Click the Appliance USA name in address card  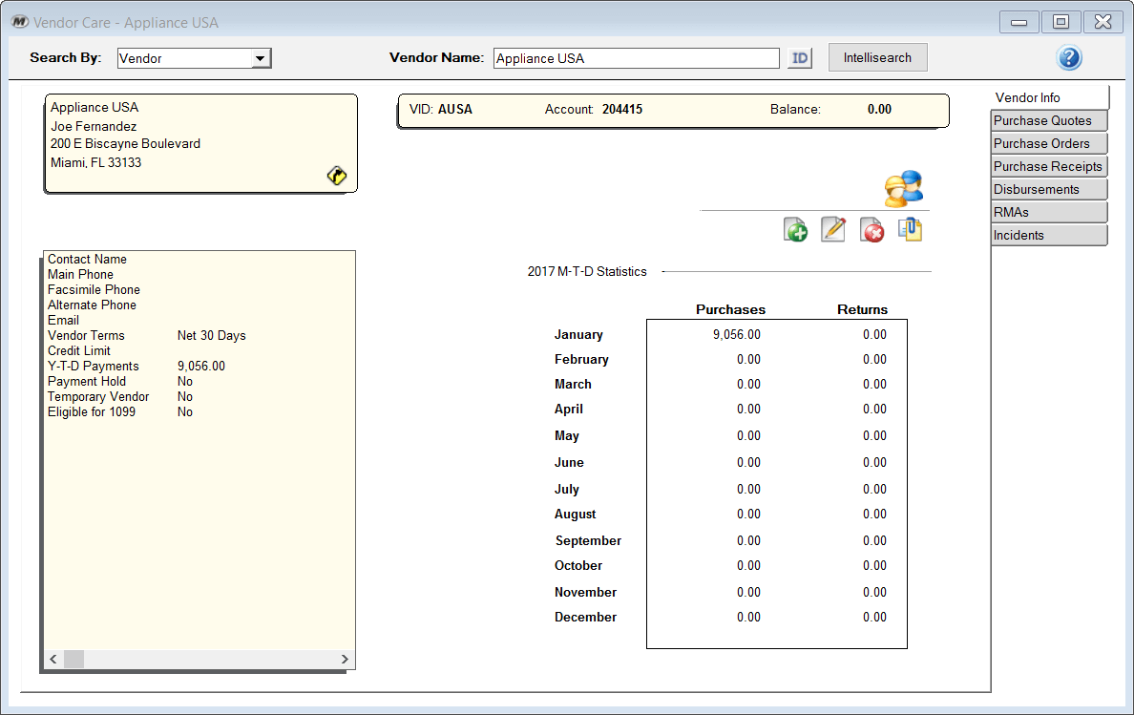point(94,107)
